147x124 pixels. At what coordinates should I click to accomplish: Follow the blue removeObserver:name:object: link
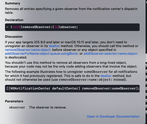(x=28, y=50)
